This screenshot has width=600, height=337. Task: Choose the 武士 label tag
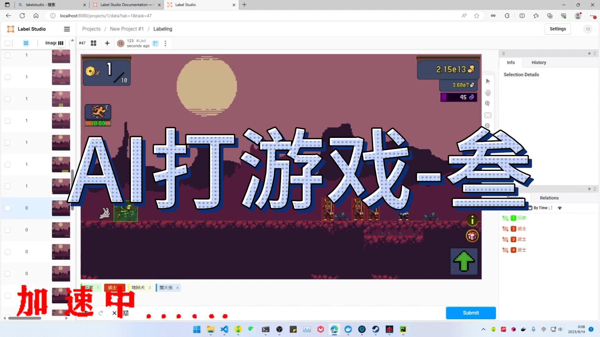point(114,287)
